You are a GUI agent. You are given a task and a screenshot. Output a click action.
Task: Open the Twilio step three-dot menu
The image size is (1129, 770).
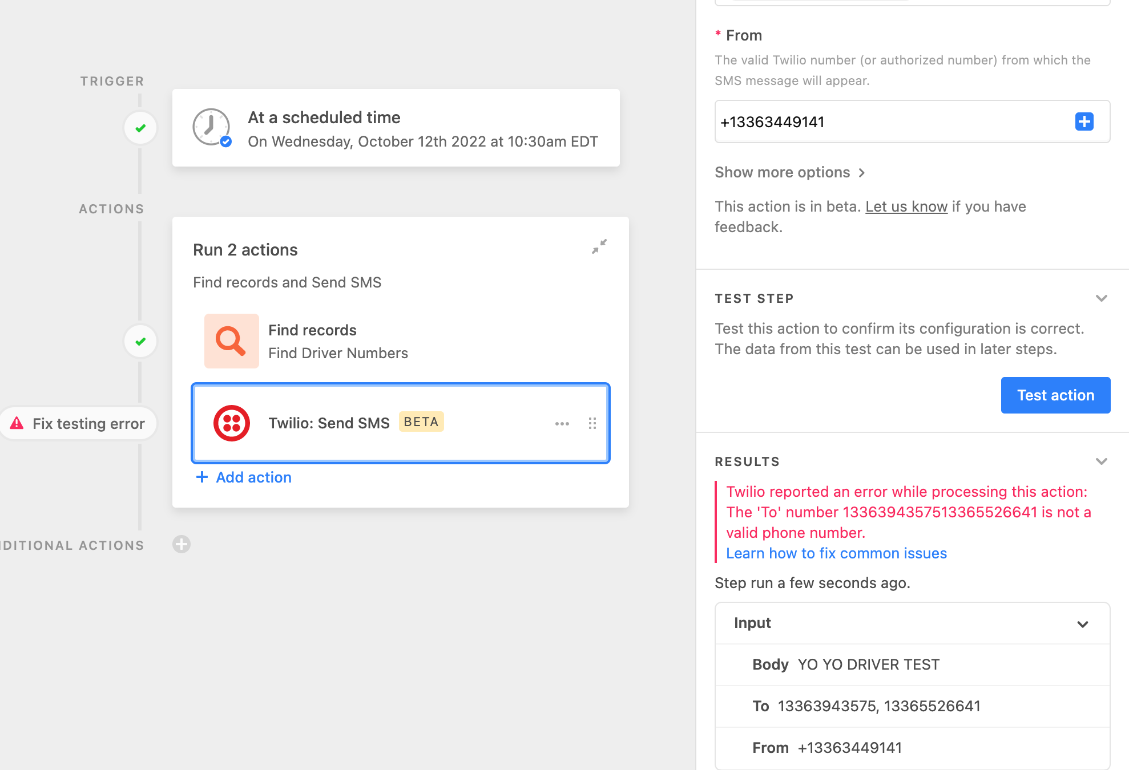tap(562, 423)
